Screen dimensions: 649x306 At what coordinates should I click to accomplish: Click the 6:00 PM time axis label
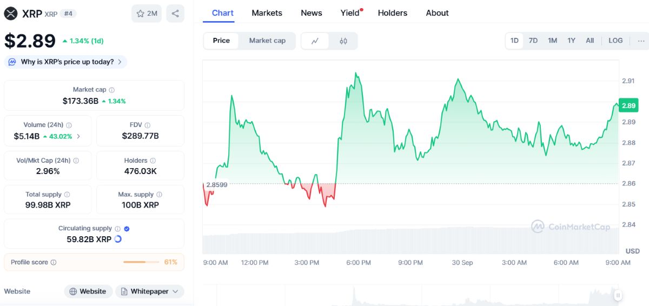point(359,263)
